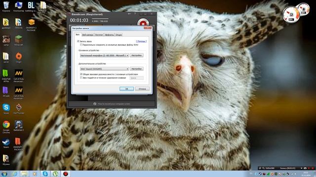Launch the samp desktop shortcut
316x177 pixels.
coord(6,41)
